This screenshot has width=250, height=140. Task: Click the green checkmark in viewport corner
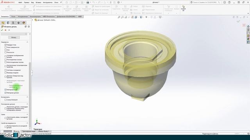coord(238,21)
